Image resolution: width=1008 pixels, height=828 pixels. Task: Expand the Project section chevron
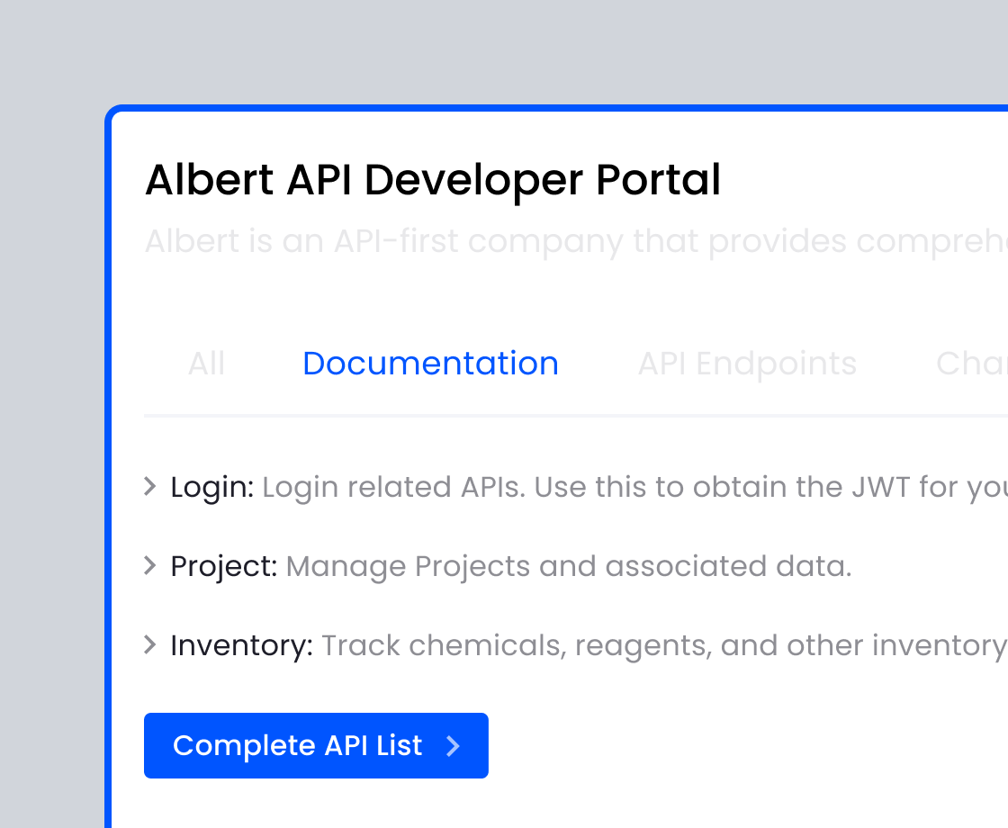pos(149,566)
